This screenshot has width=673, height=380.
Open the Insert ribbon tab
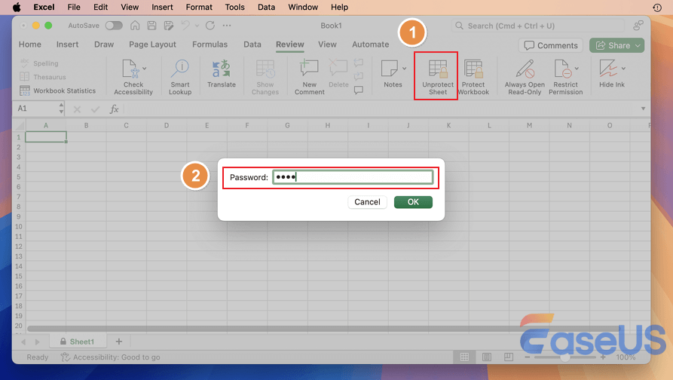(x=67, y=44)
